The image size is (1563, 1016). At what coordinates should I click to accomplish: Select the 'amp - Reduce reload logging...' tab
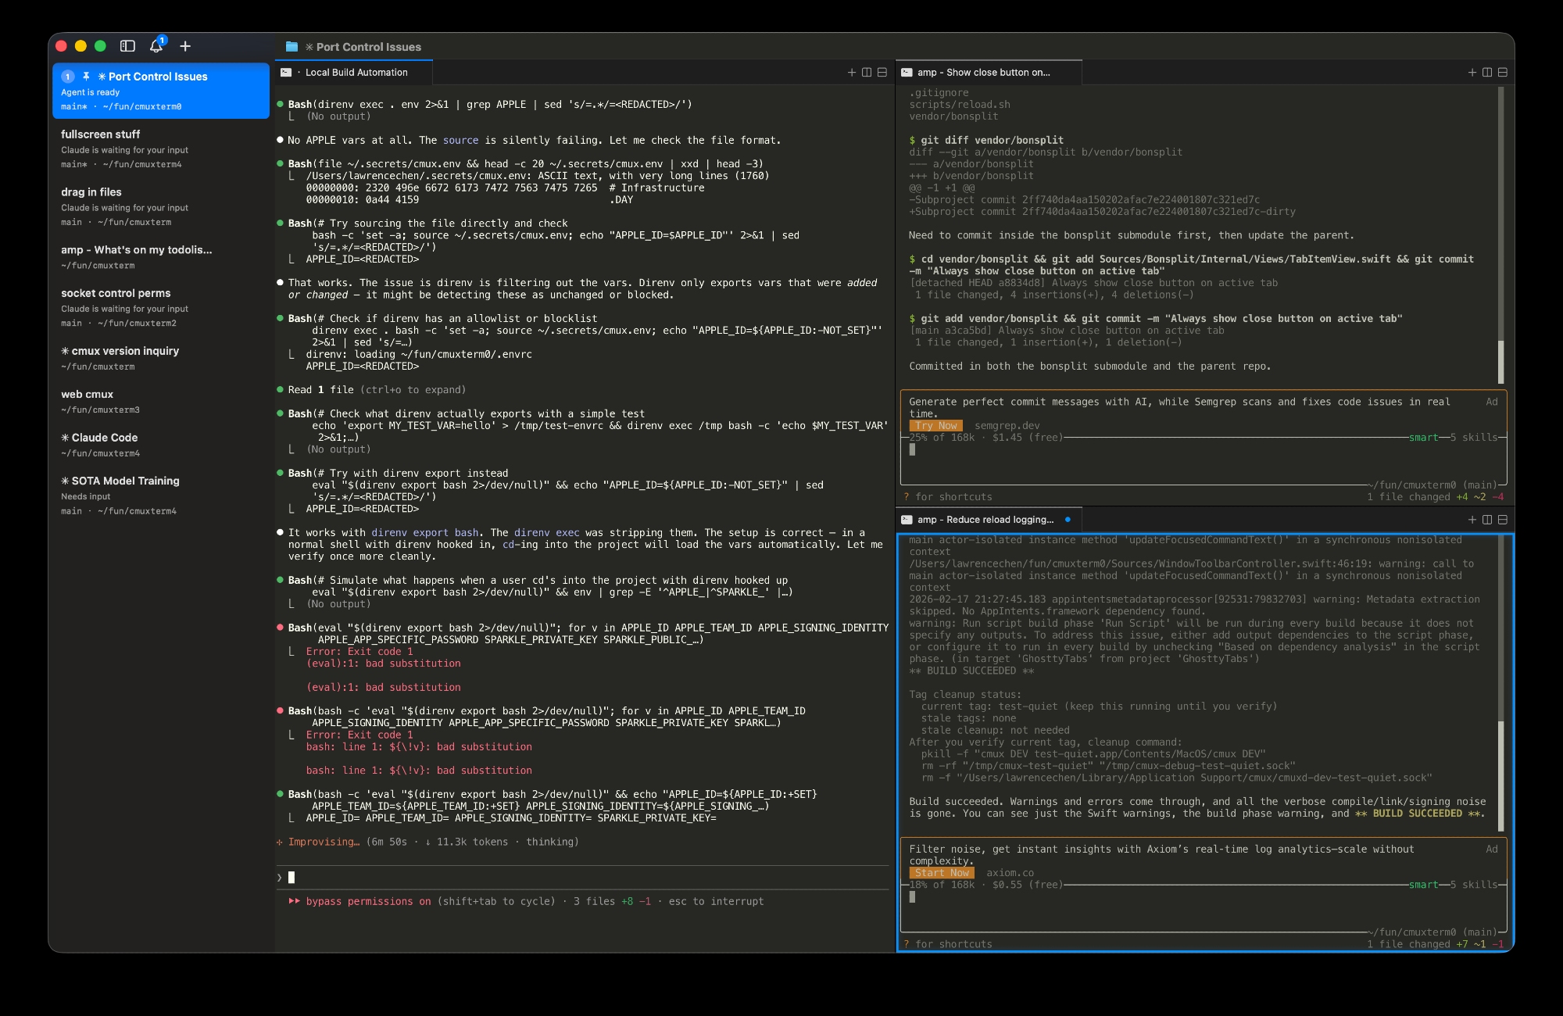(x=985, y=519)
